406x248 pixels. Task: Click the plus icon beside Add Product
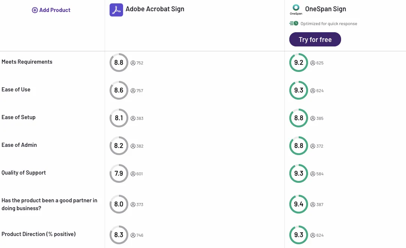35,10
